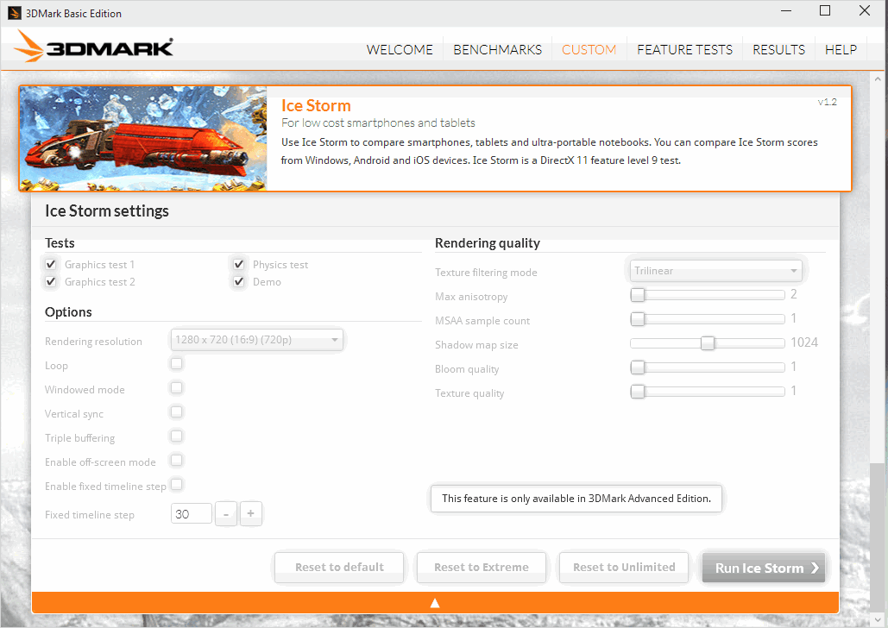Maximize the 3DMark window
The width and height of the screenshot is (888, 628).
click(x=825, y=10)
